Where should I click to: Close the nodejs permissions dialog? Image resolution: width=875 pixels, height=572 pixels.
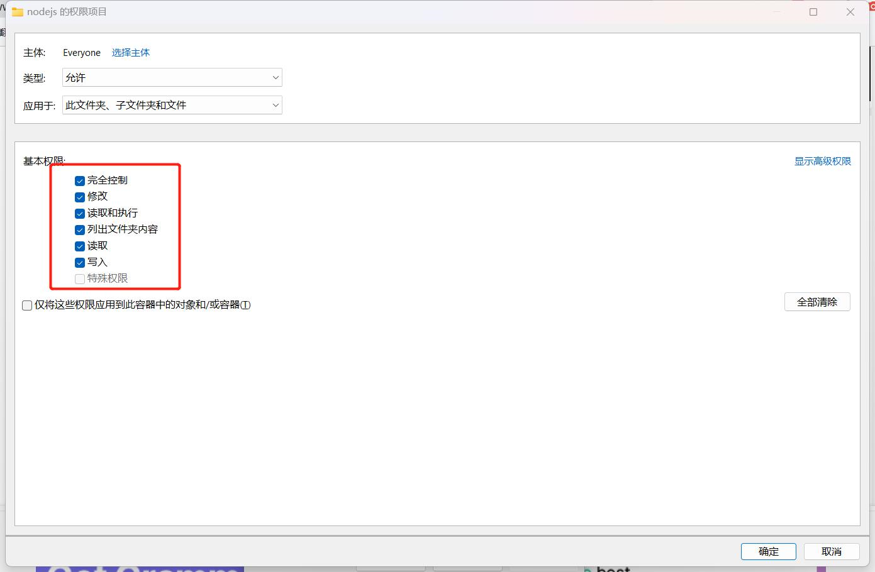pyautogui.click(x=850, y=12)
